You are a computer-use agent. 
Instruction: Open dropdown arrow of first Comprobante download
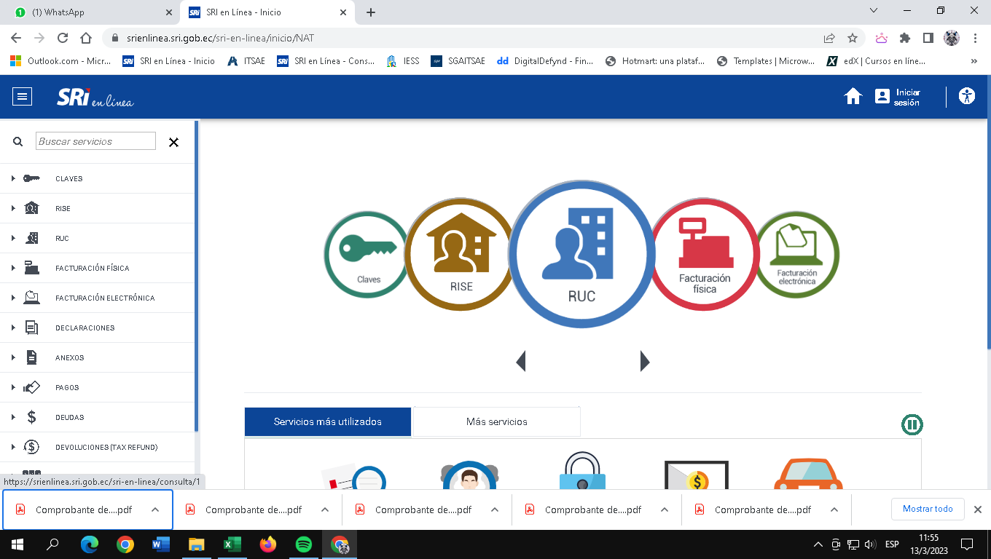tap(155, 510)
